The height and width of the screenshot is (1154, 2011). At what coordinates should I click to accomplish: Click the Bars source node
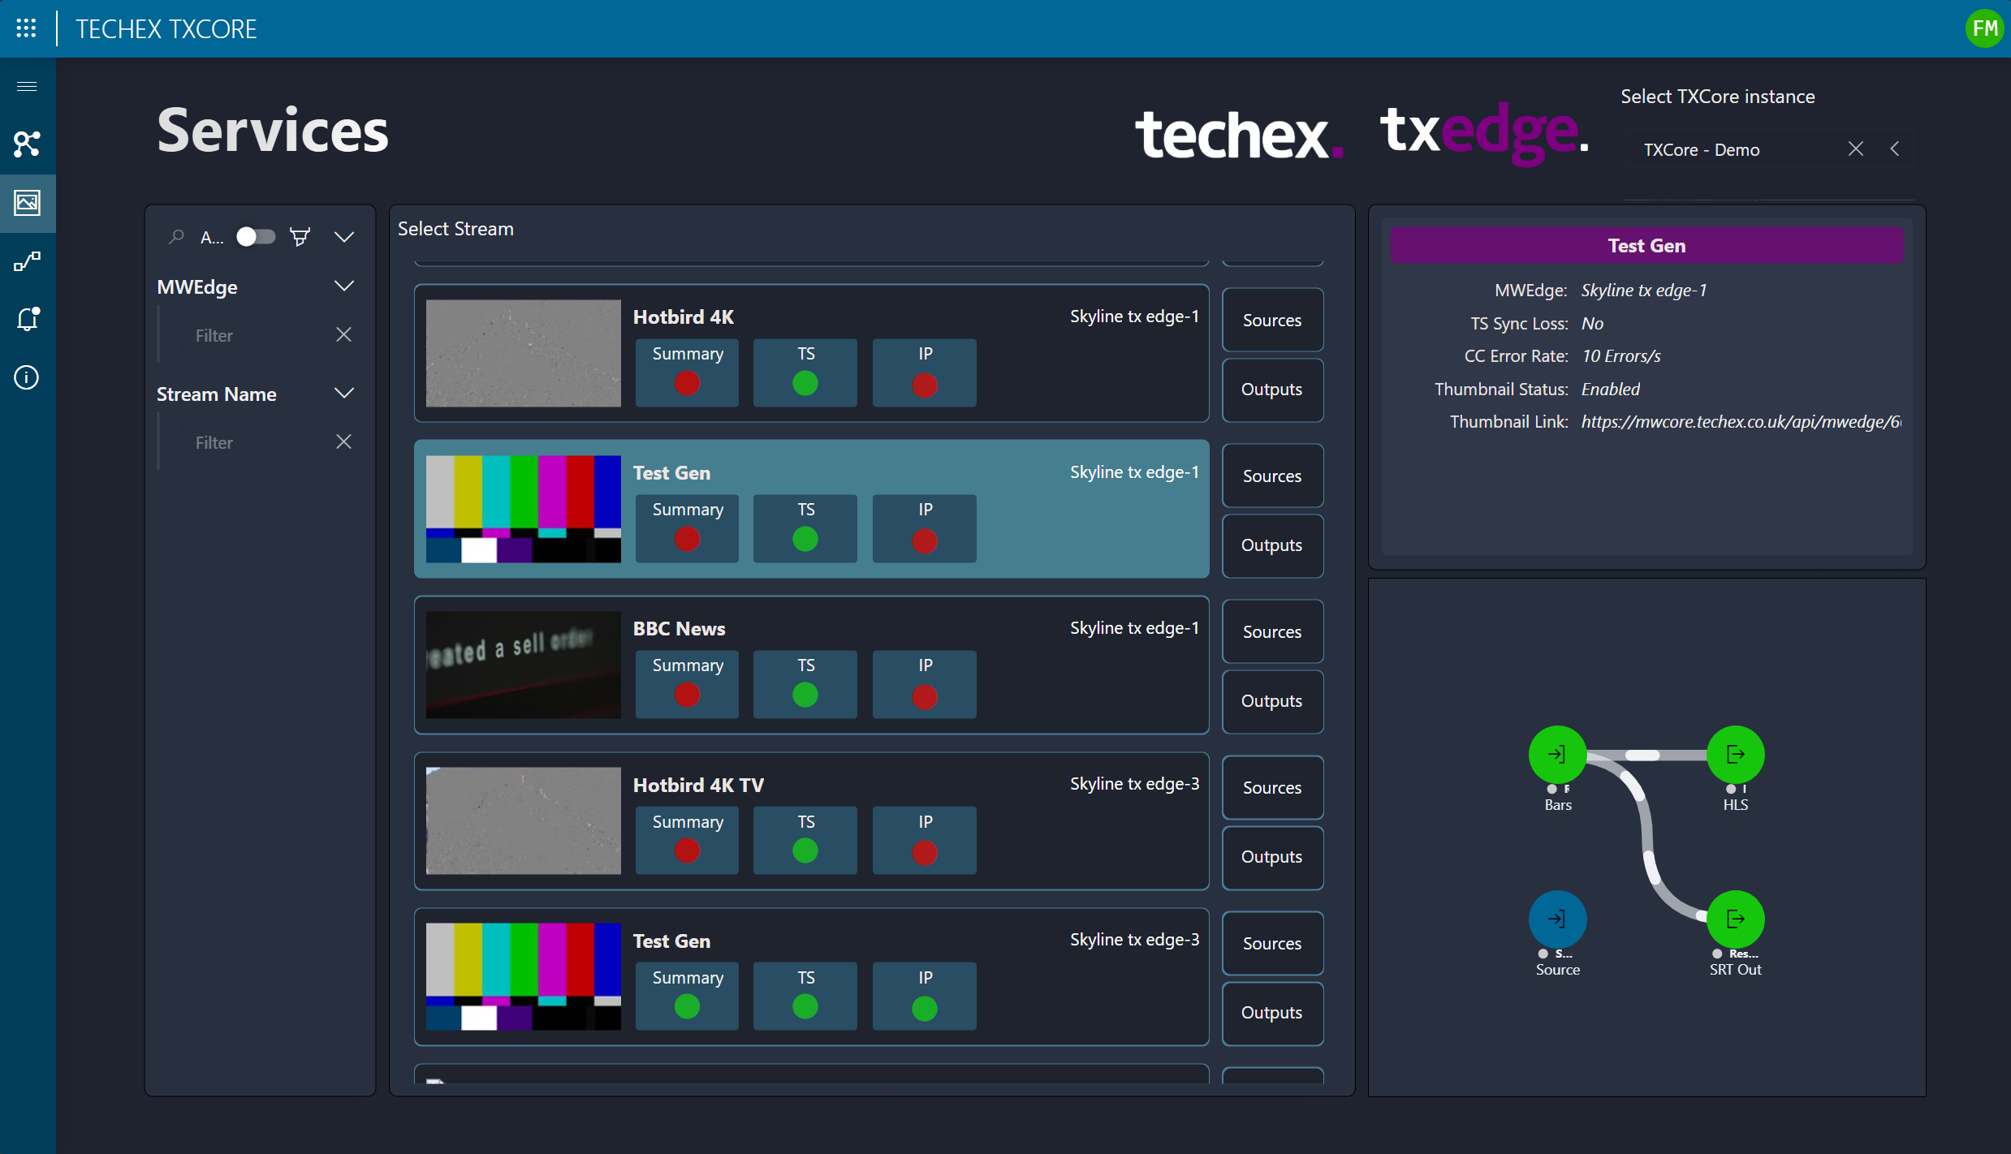click(x=1557, y=755)
